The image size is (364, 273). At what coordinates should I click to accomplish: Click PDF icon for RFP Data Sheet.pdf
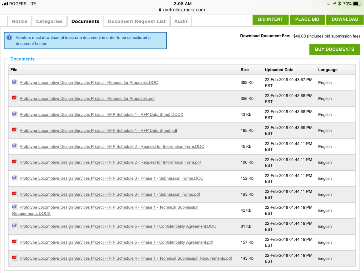tap(15, 130)
